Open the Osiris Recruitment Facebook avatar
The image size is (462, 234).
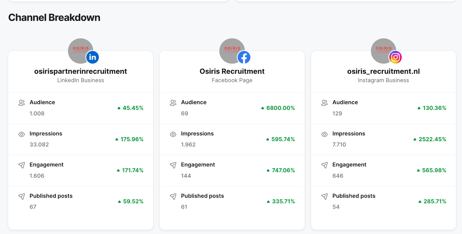(232, 51)
